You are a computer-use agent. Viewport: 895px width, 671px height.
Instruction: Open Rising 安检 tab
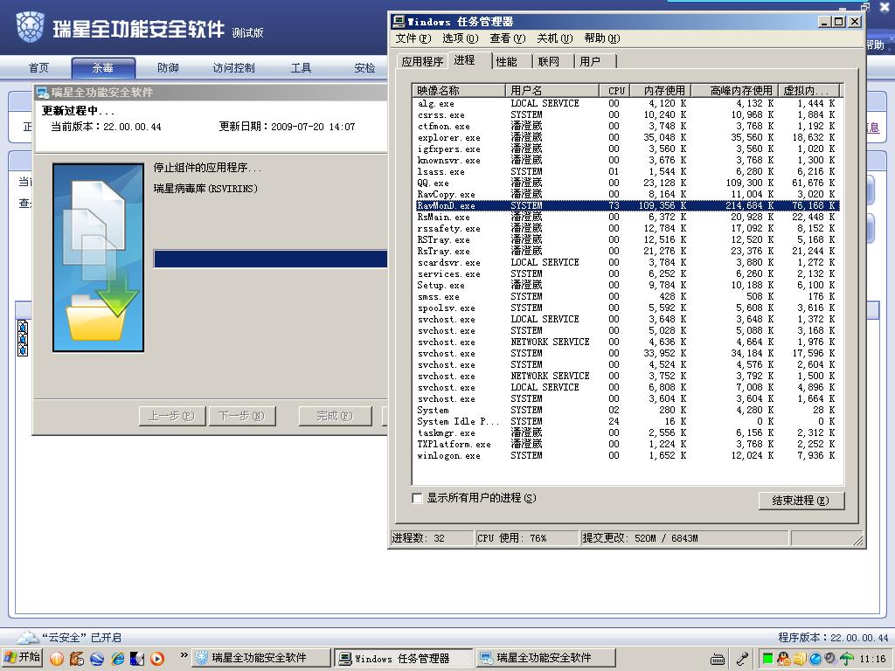coord(364,68)
